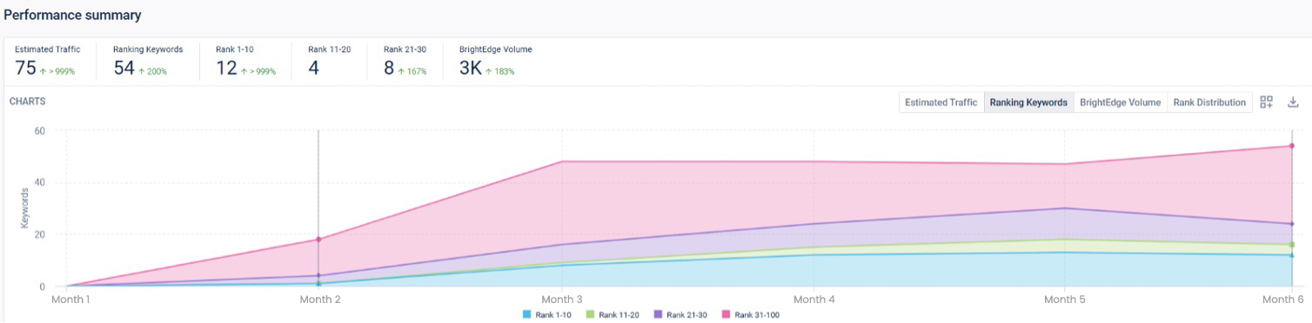Image resolution: width=1312 pixels, height=323 pixels.
Task: Open the Rank Distribution chart tab
Action: click(1209, 102)
